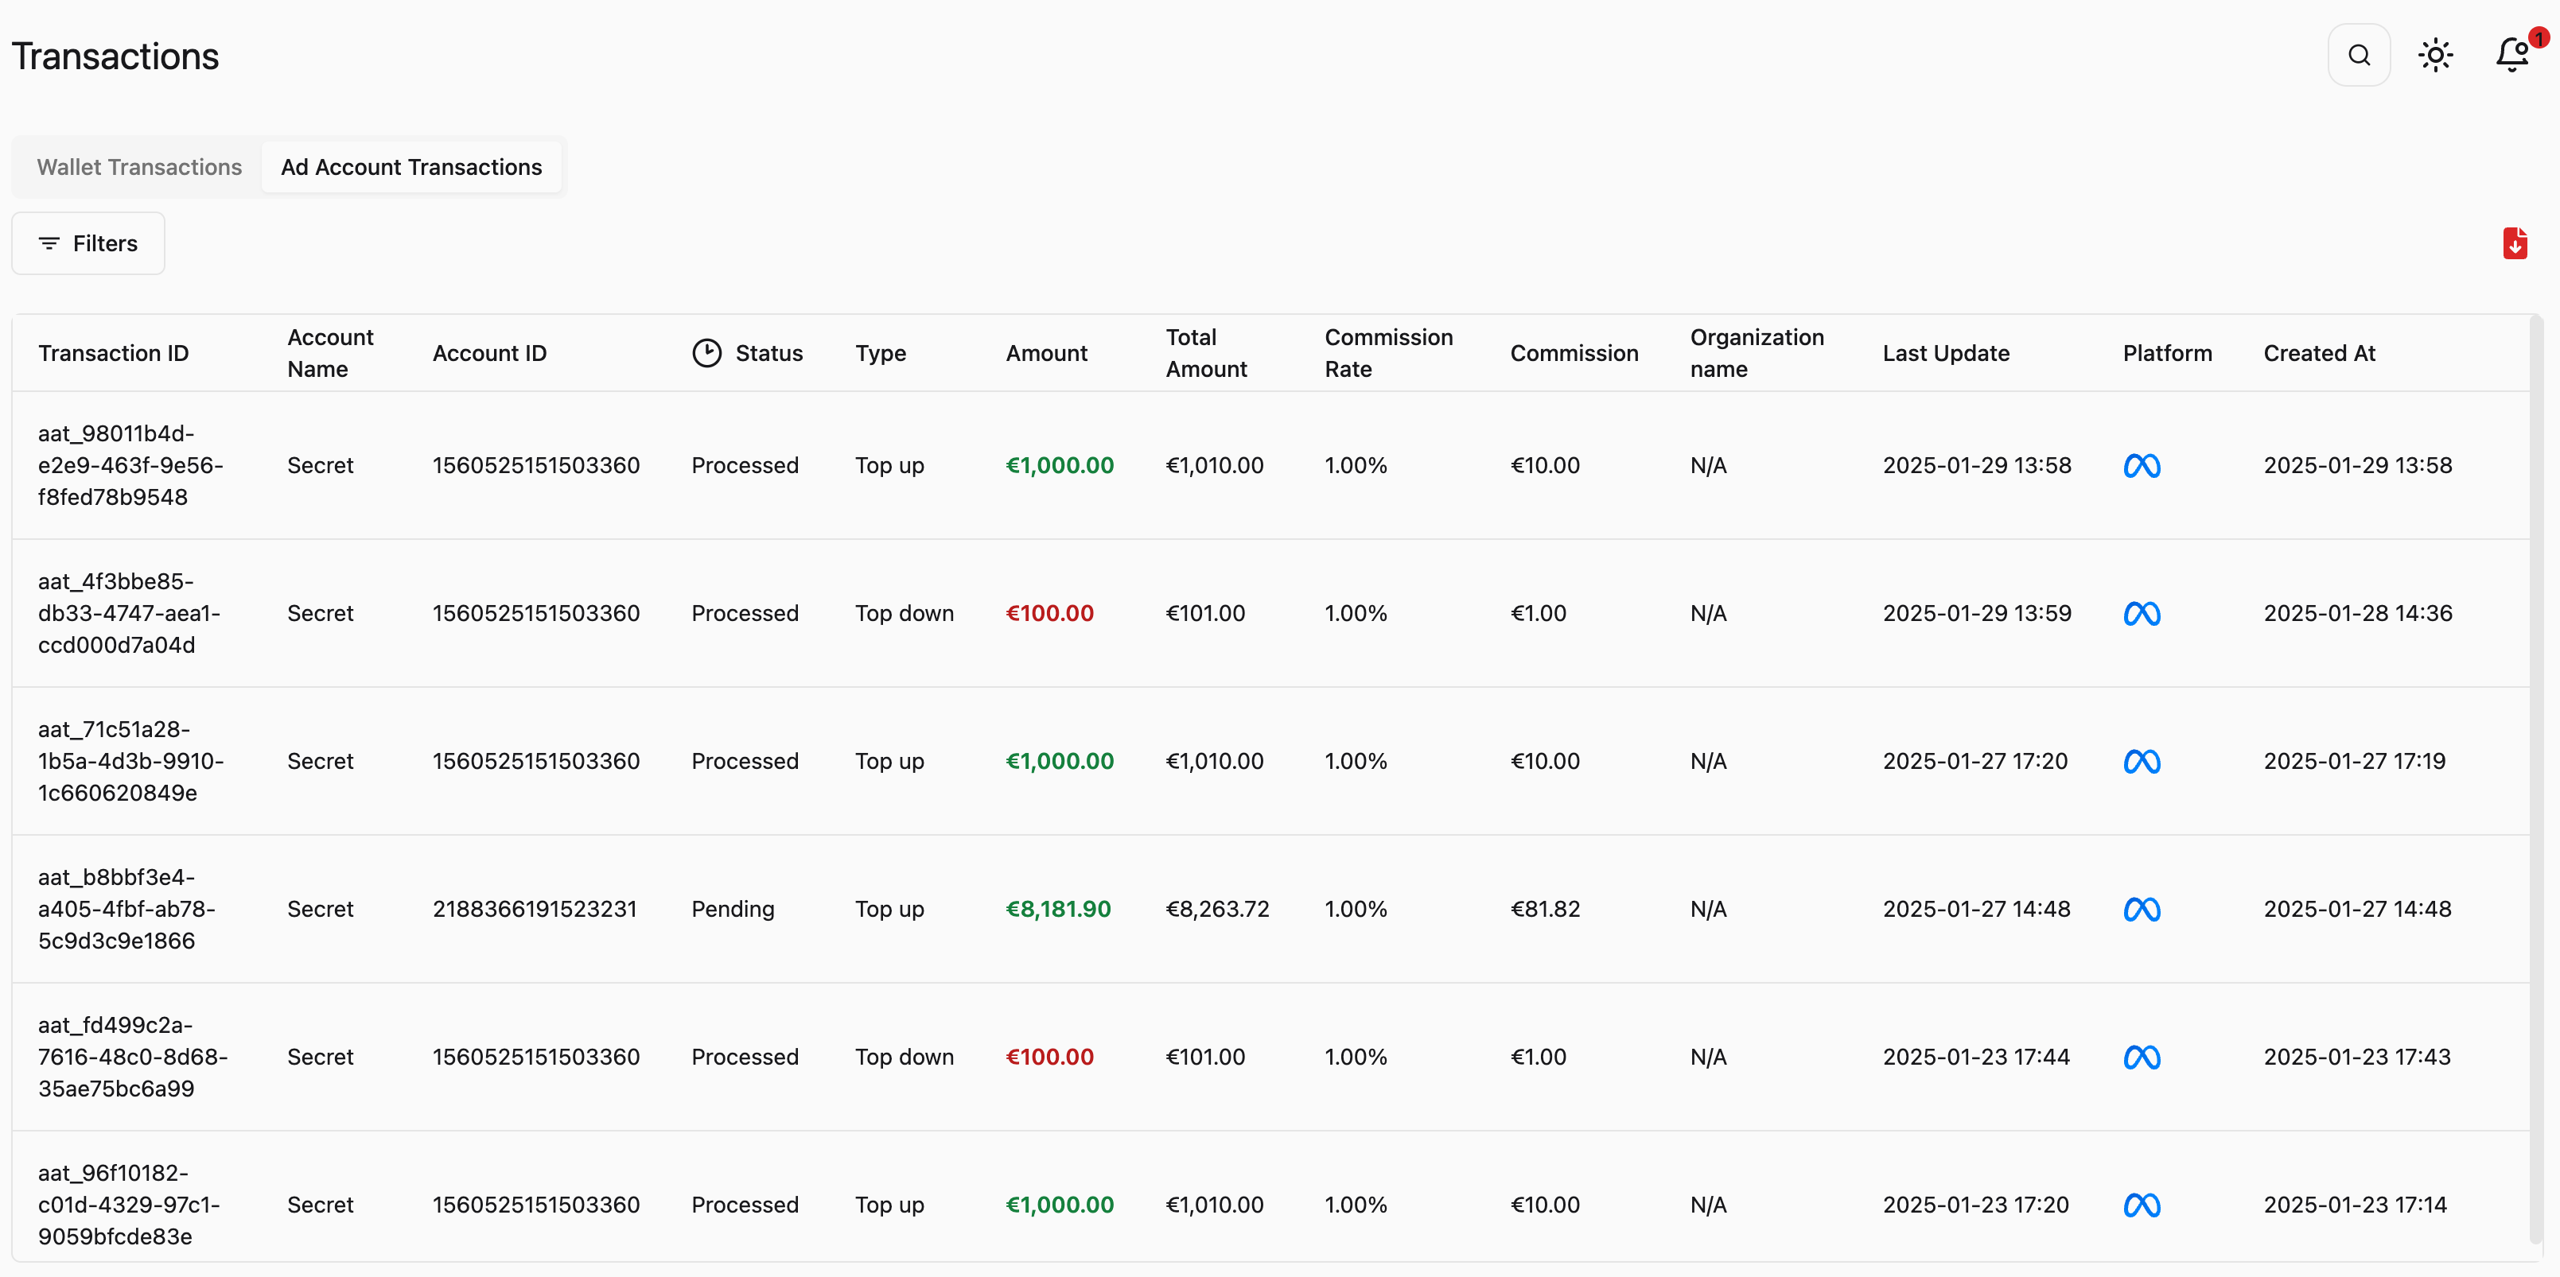Image resolution: width=2560 pixels, height=1277 pixels.
Task: Select the Ad Account Transactions tab
Action: (411, 167)
